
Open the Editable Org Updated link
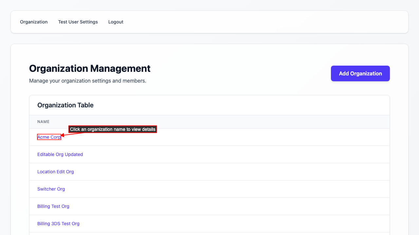60,154
